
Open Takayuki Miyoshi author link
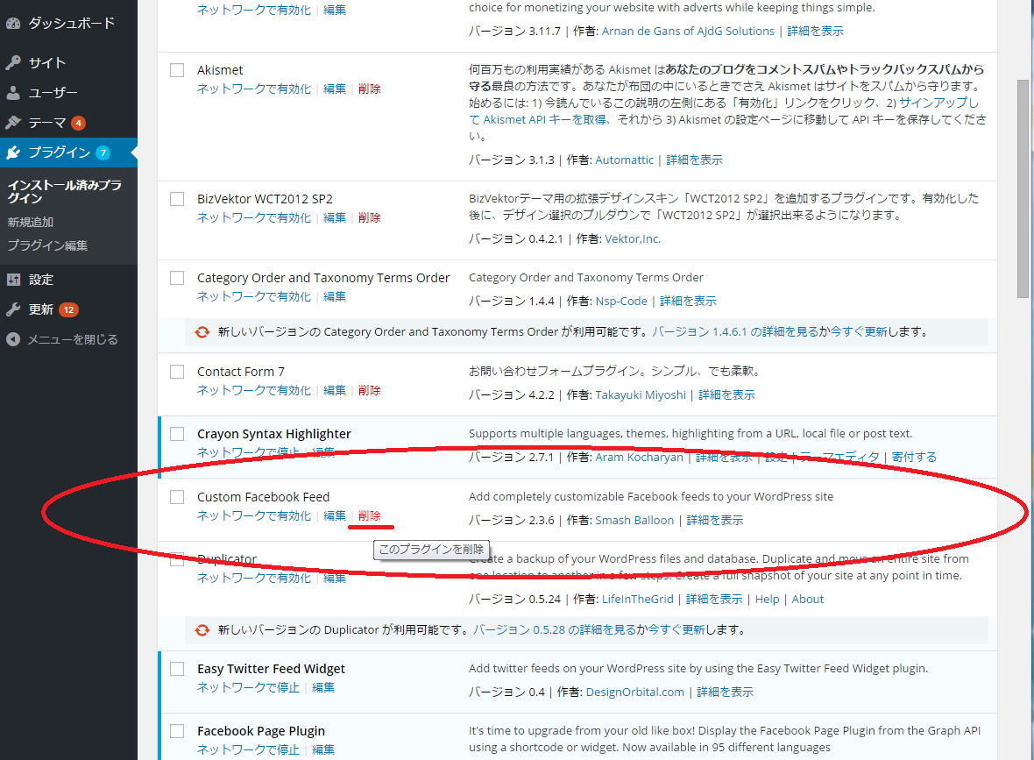[641, 394]
